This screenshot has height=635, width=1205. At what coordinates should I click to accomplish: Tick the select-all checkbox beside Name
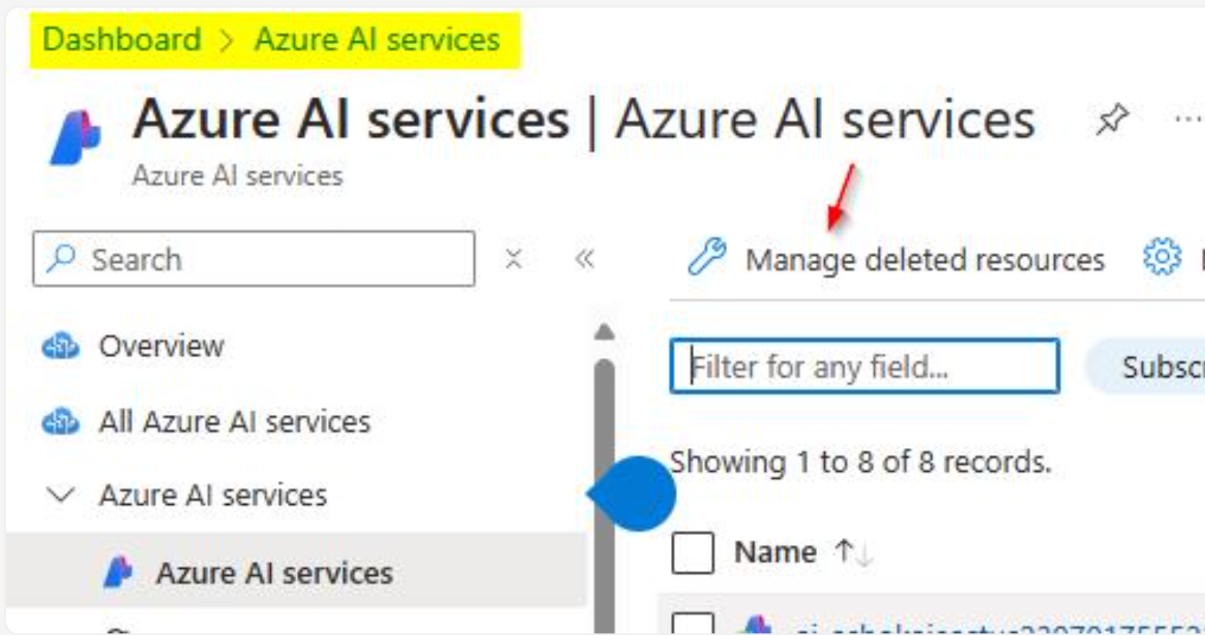(693, 553)
